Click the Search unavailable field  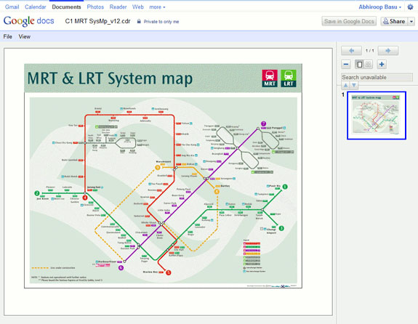(x=377, y=77)
